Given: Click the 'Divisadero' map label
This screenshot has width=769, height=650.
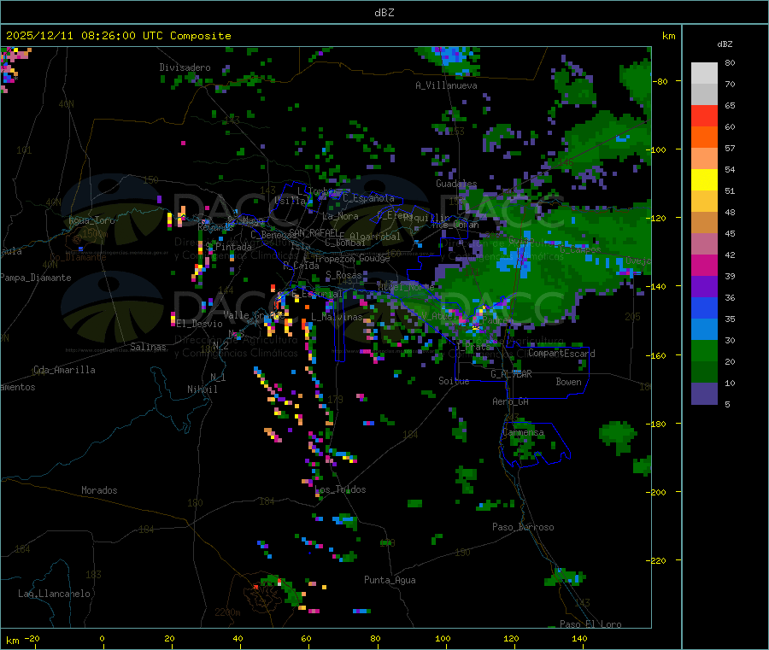Looking at the screenshot, I should (x=185, y=67).
